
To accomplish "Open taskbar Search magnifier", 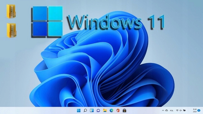I will click(85, 111).
